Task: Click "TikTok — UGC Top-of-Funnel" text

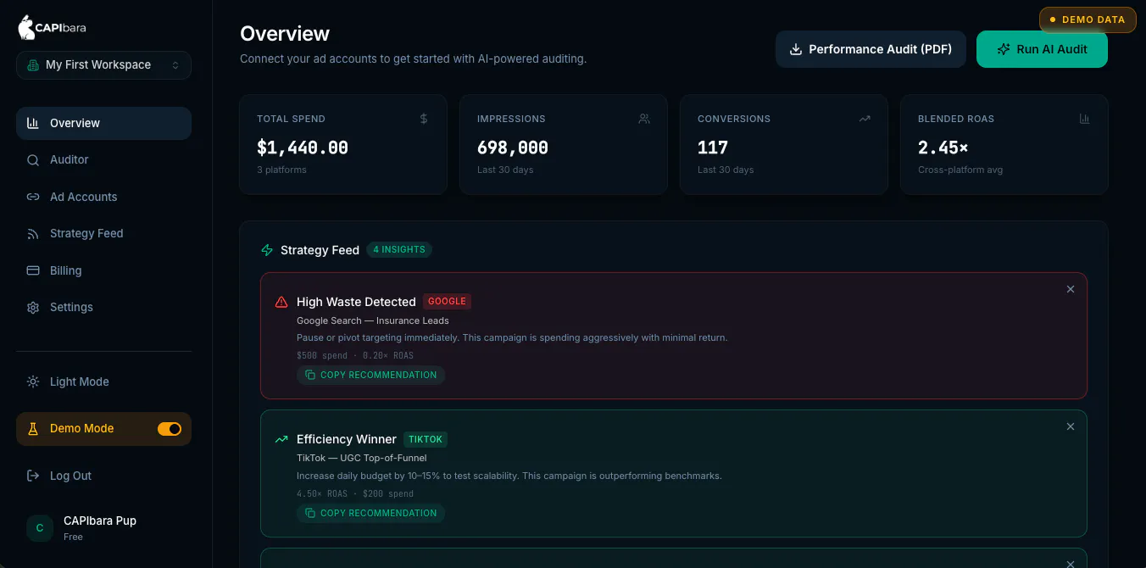Action: (362, 458)
